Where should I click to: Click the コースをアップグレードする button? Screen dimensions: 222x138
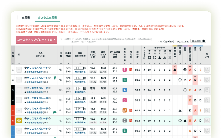tap(36, 40)
